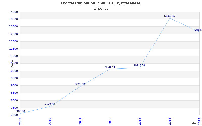The width and height of the screenshot is (202, 126).
Task: Click the 2014 x-axis label
Action: [170, 121]
